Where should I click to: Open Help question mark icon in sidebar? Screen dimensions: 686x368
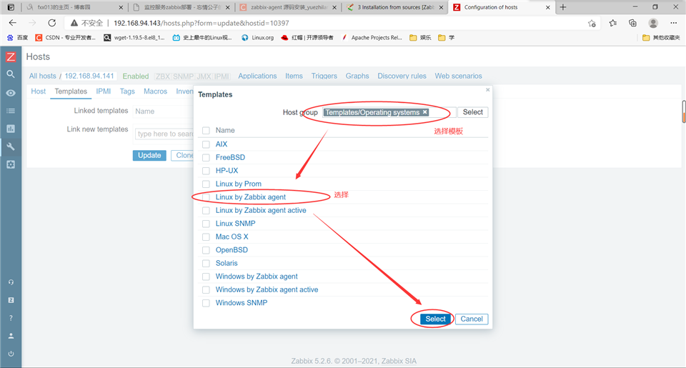click(11, 318)
